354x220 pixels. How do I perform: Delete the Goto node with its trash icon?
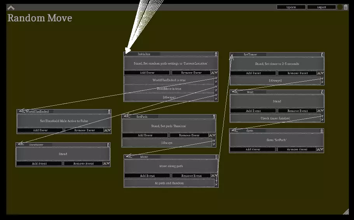click(x=322, y=131)
